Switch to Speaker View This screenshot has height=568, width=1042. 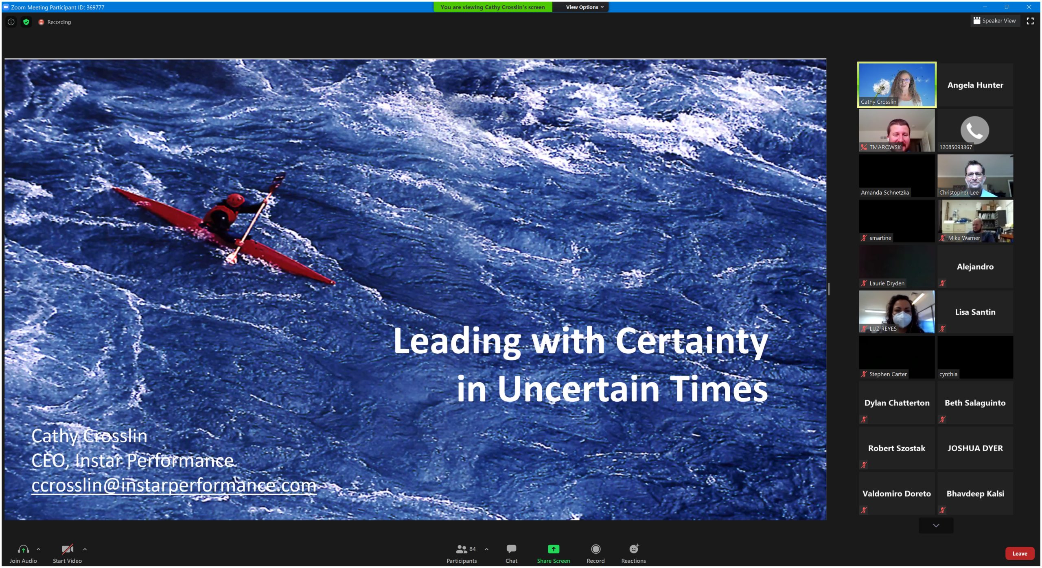pos(994,21)
